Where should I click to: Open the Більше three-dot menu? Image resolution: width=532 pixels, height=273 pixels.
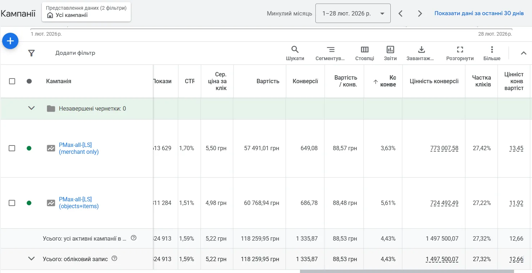pyautogui.click(x=492, y=53)
